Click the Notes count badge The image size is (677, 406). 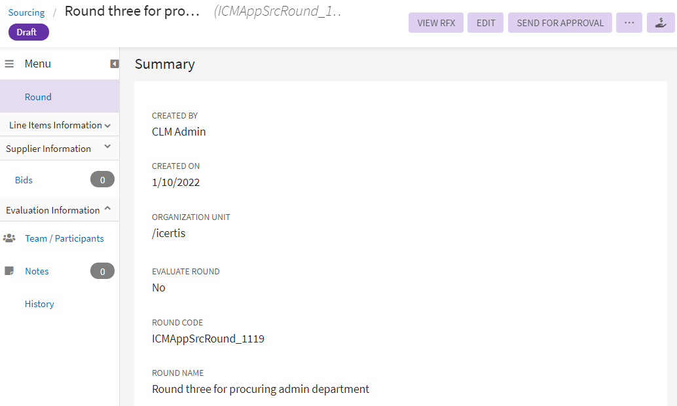[x=102, y=271]
